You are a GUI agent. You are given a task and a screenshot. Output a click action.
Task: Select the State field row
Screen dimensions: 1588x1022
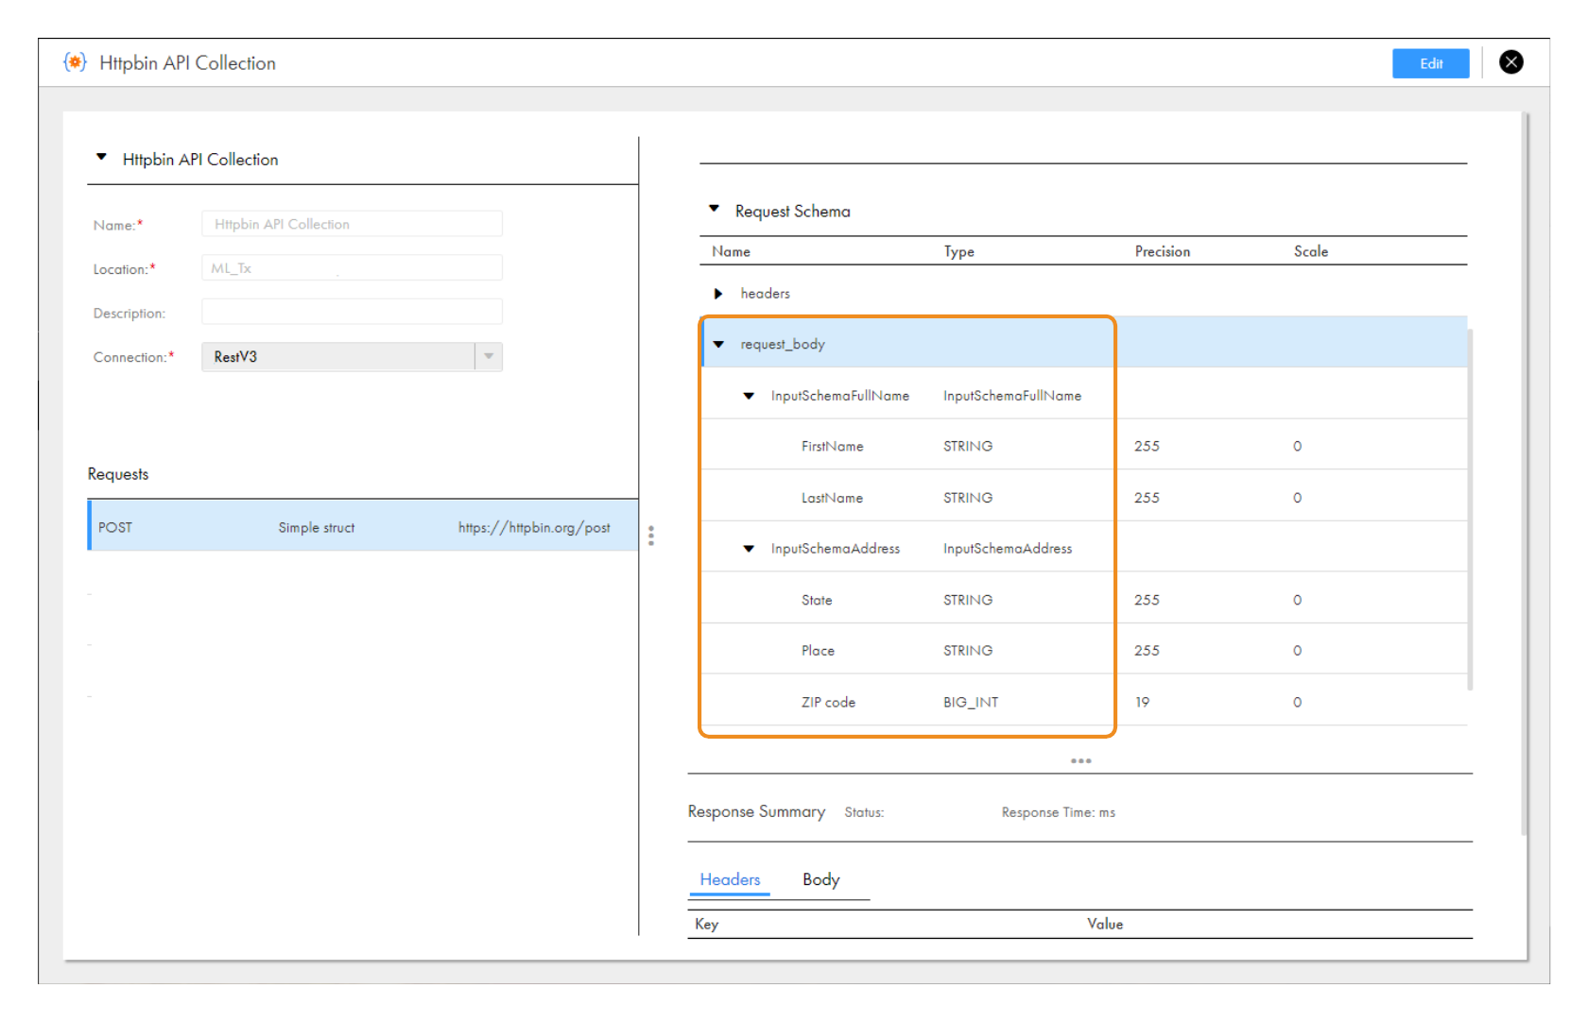pyautogui.click(x=1084, y=598)
